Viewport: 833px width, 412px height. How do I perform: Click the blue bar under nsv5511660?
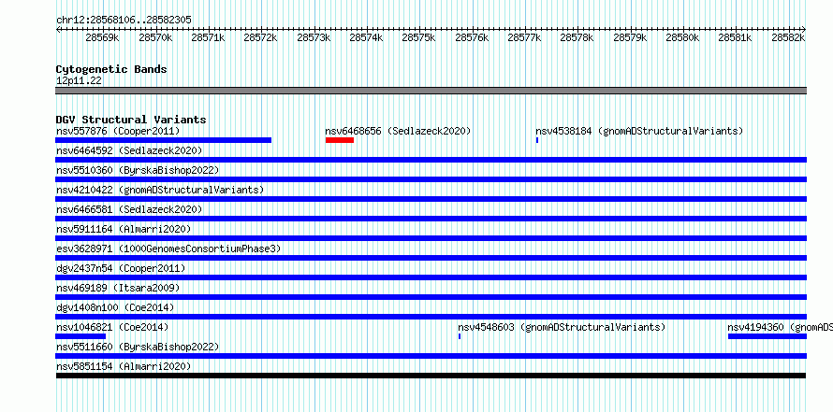point(431,356)
